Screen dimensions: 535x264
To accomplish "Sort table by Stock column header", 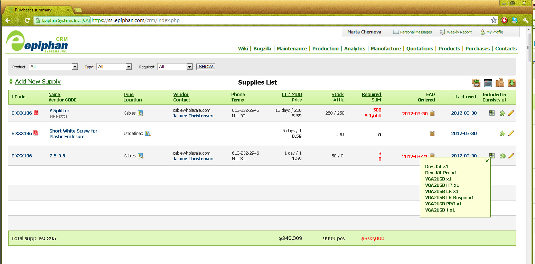I will (x=337, y=94).
